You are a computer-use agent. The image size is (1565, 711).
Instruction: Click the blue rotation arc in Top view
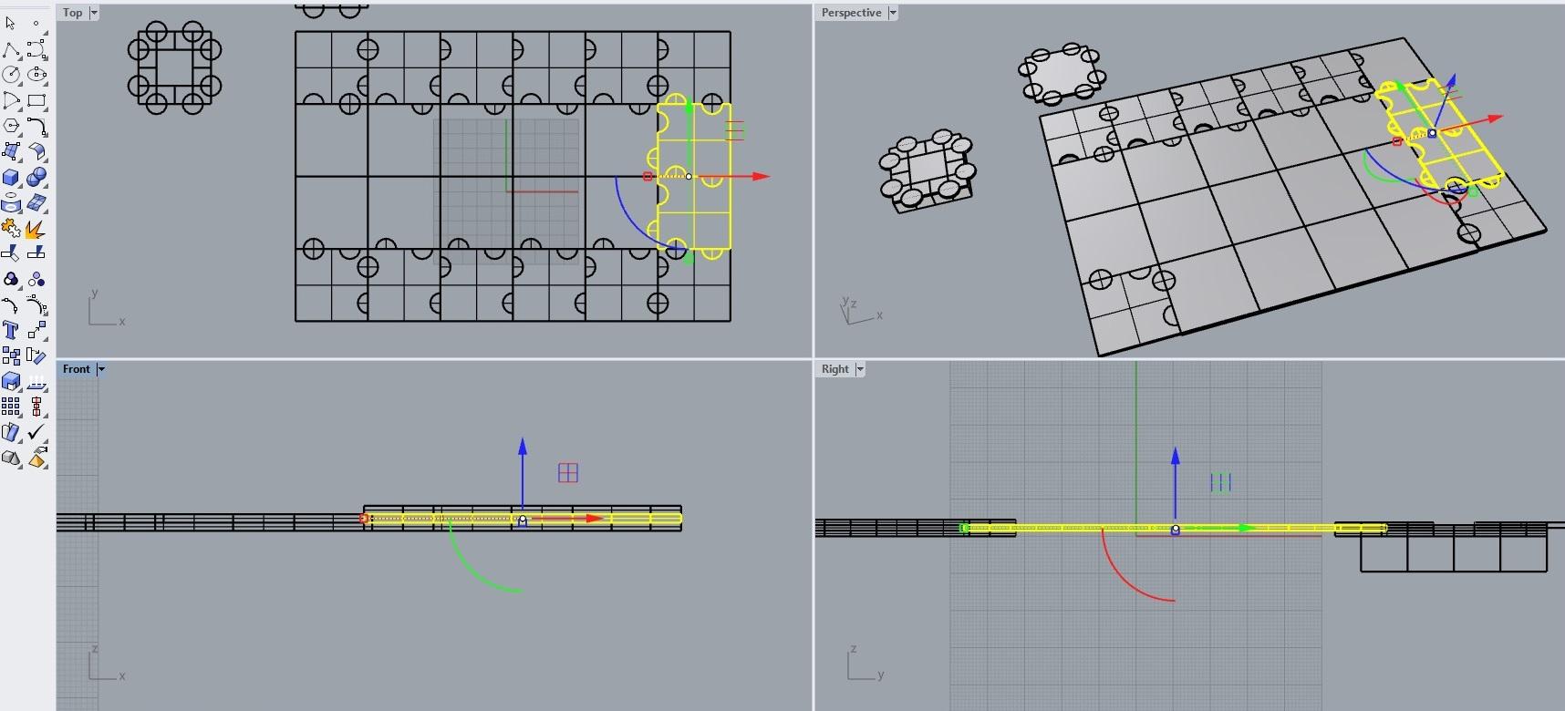(635, 225)
